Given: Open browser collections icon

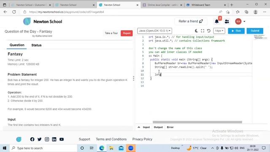Looking at the screenshot, I should coord(246,12).
